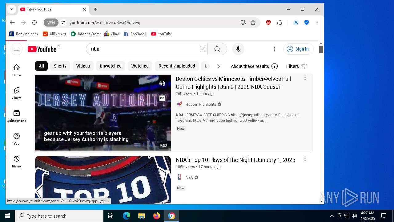Open Hooper Highlights channel

[x=201, y=104]
